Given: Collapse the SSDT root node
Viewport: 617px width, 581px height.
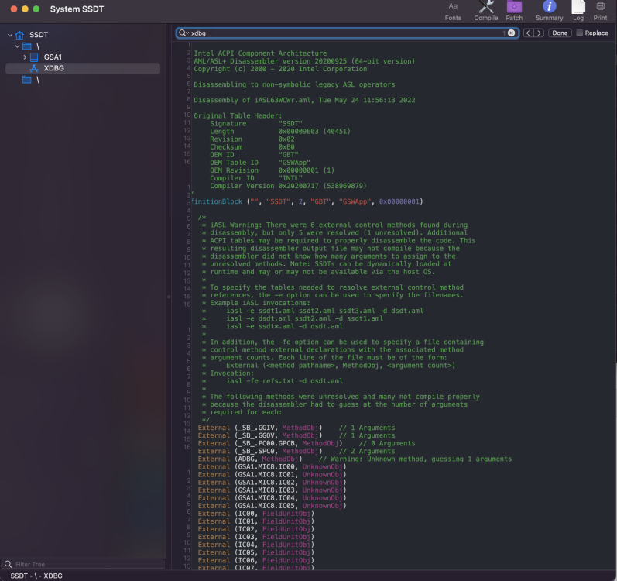Looking at the screenshot, I should pyautogui.click(x=10, y=35).
